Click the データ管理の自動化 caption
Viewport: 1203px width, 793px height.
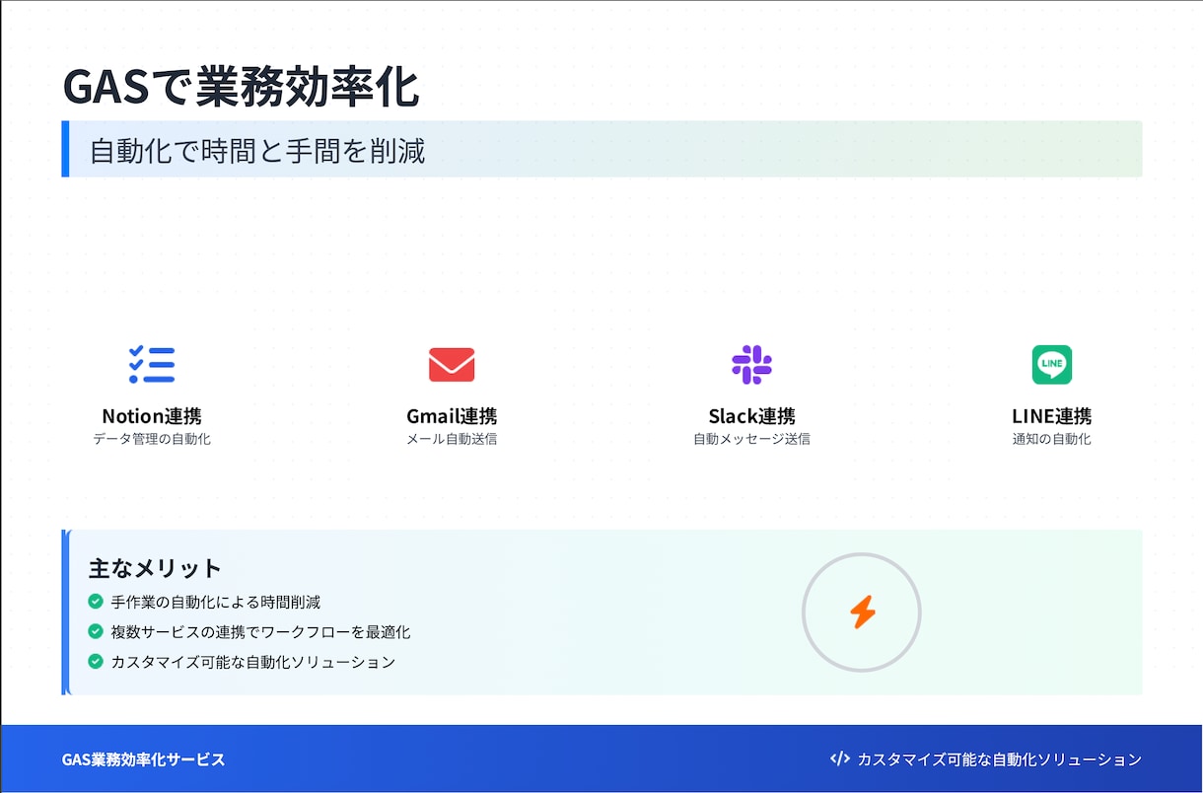pyautogui.click(x=152, y=439)
